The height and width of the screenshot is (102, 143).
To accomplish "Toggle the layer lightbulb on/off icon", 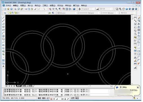I will (x=8, y=13).
